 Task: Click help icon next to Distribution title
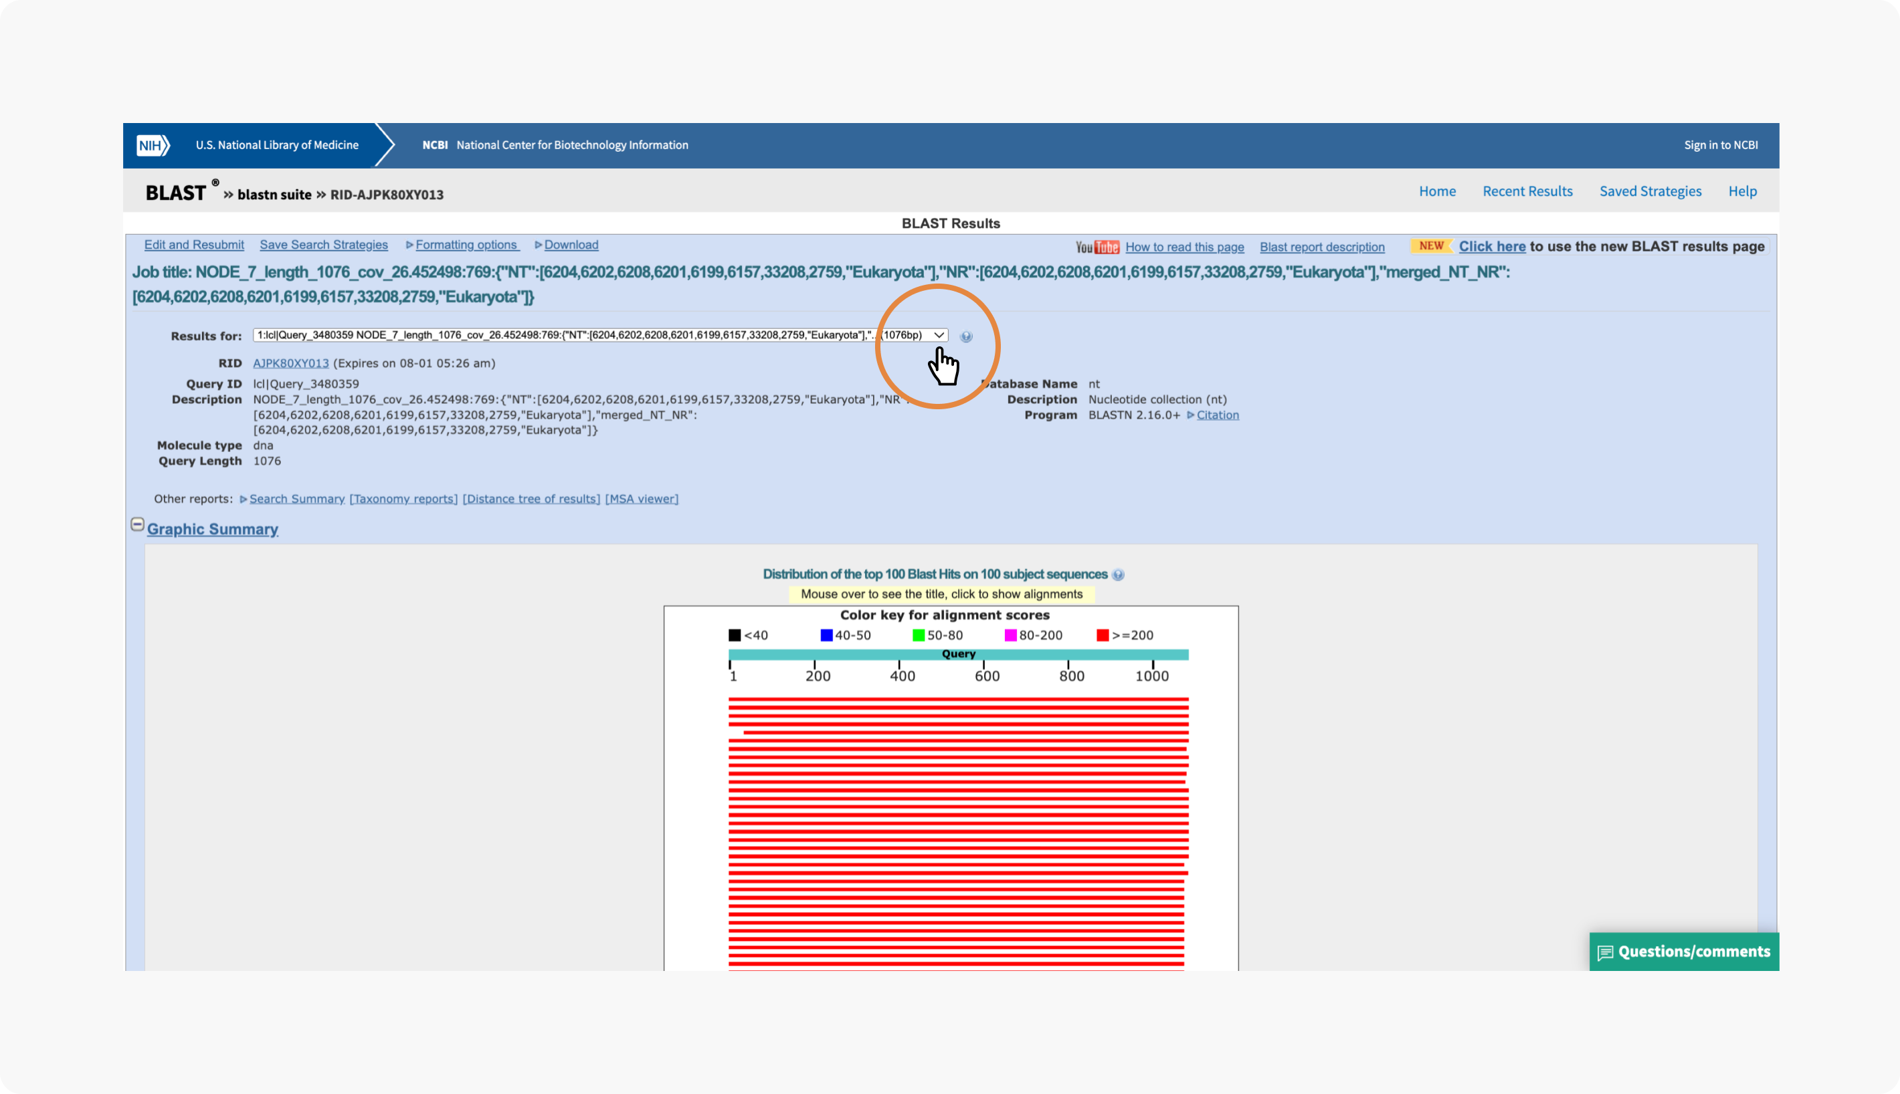(x=1119, y=575)
